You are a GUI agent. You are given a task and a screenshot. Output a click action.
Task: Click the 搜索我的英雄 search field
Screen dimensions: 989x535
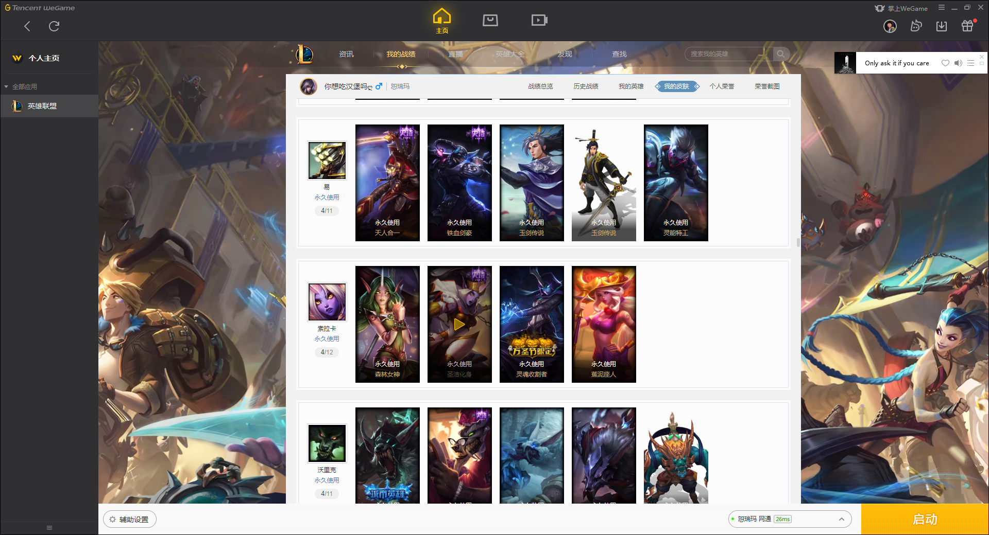[729, 54]
